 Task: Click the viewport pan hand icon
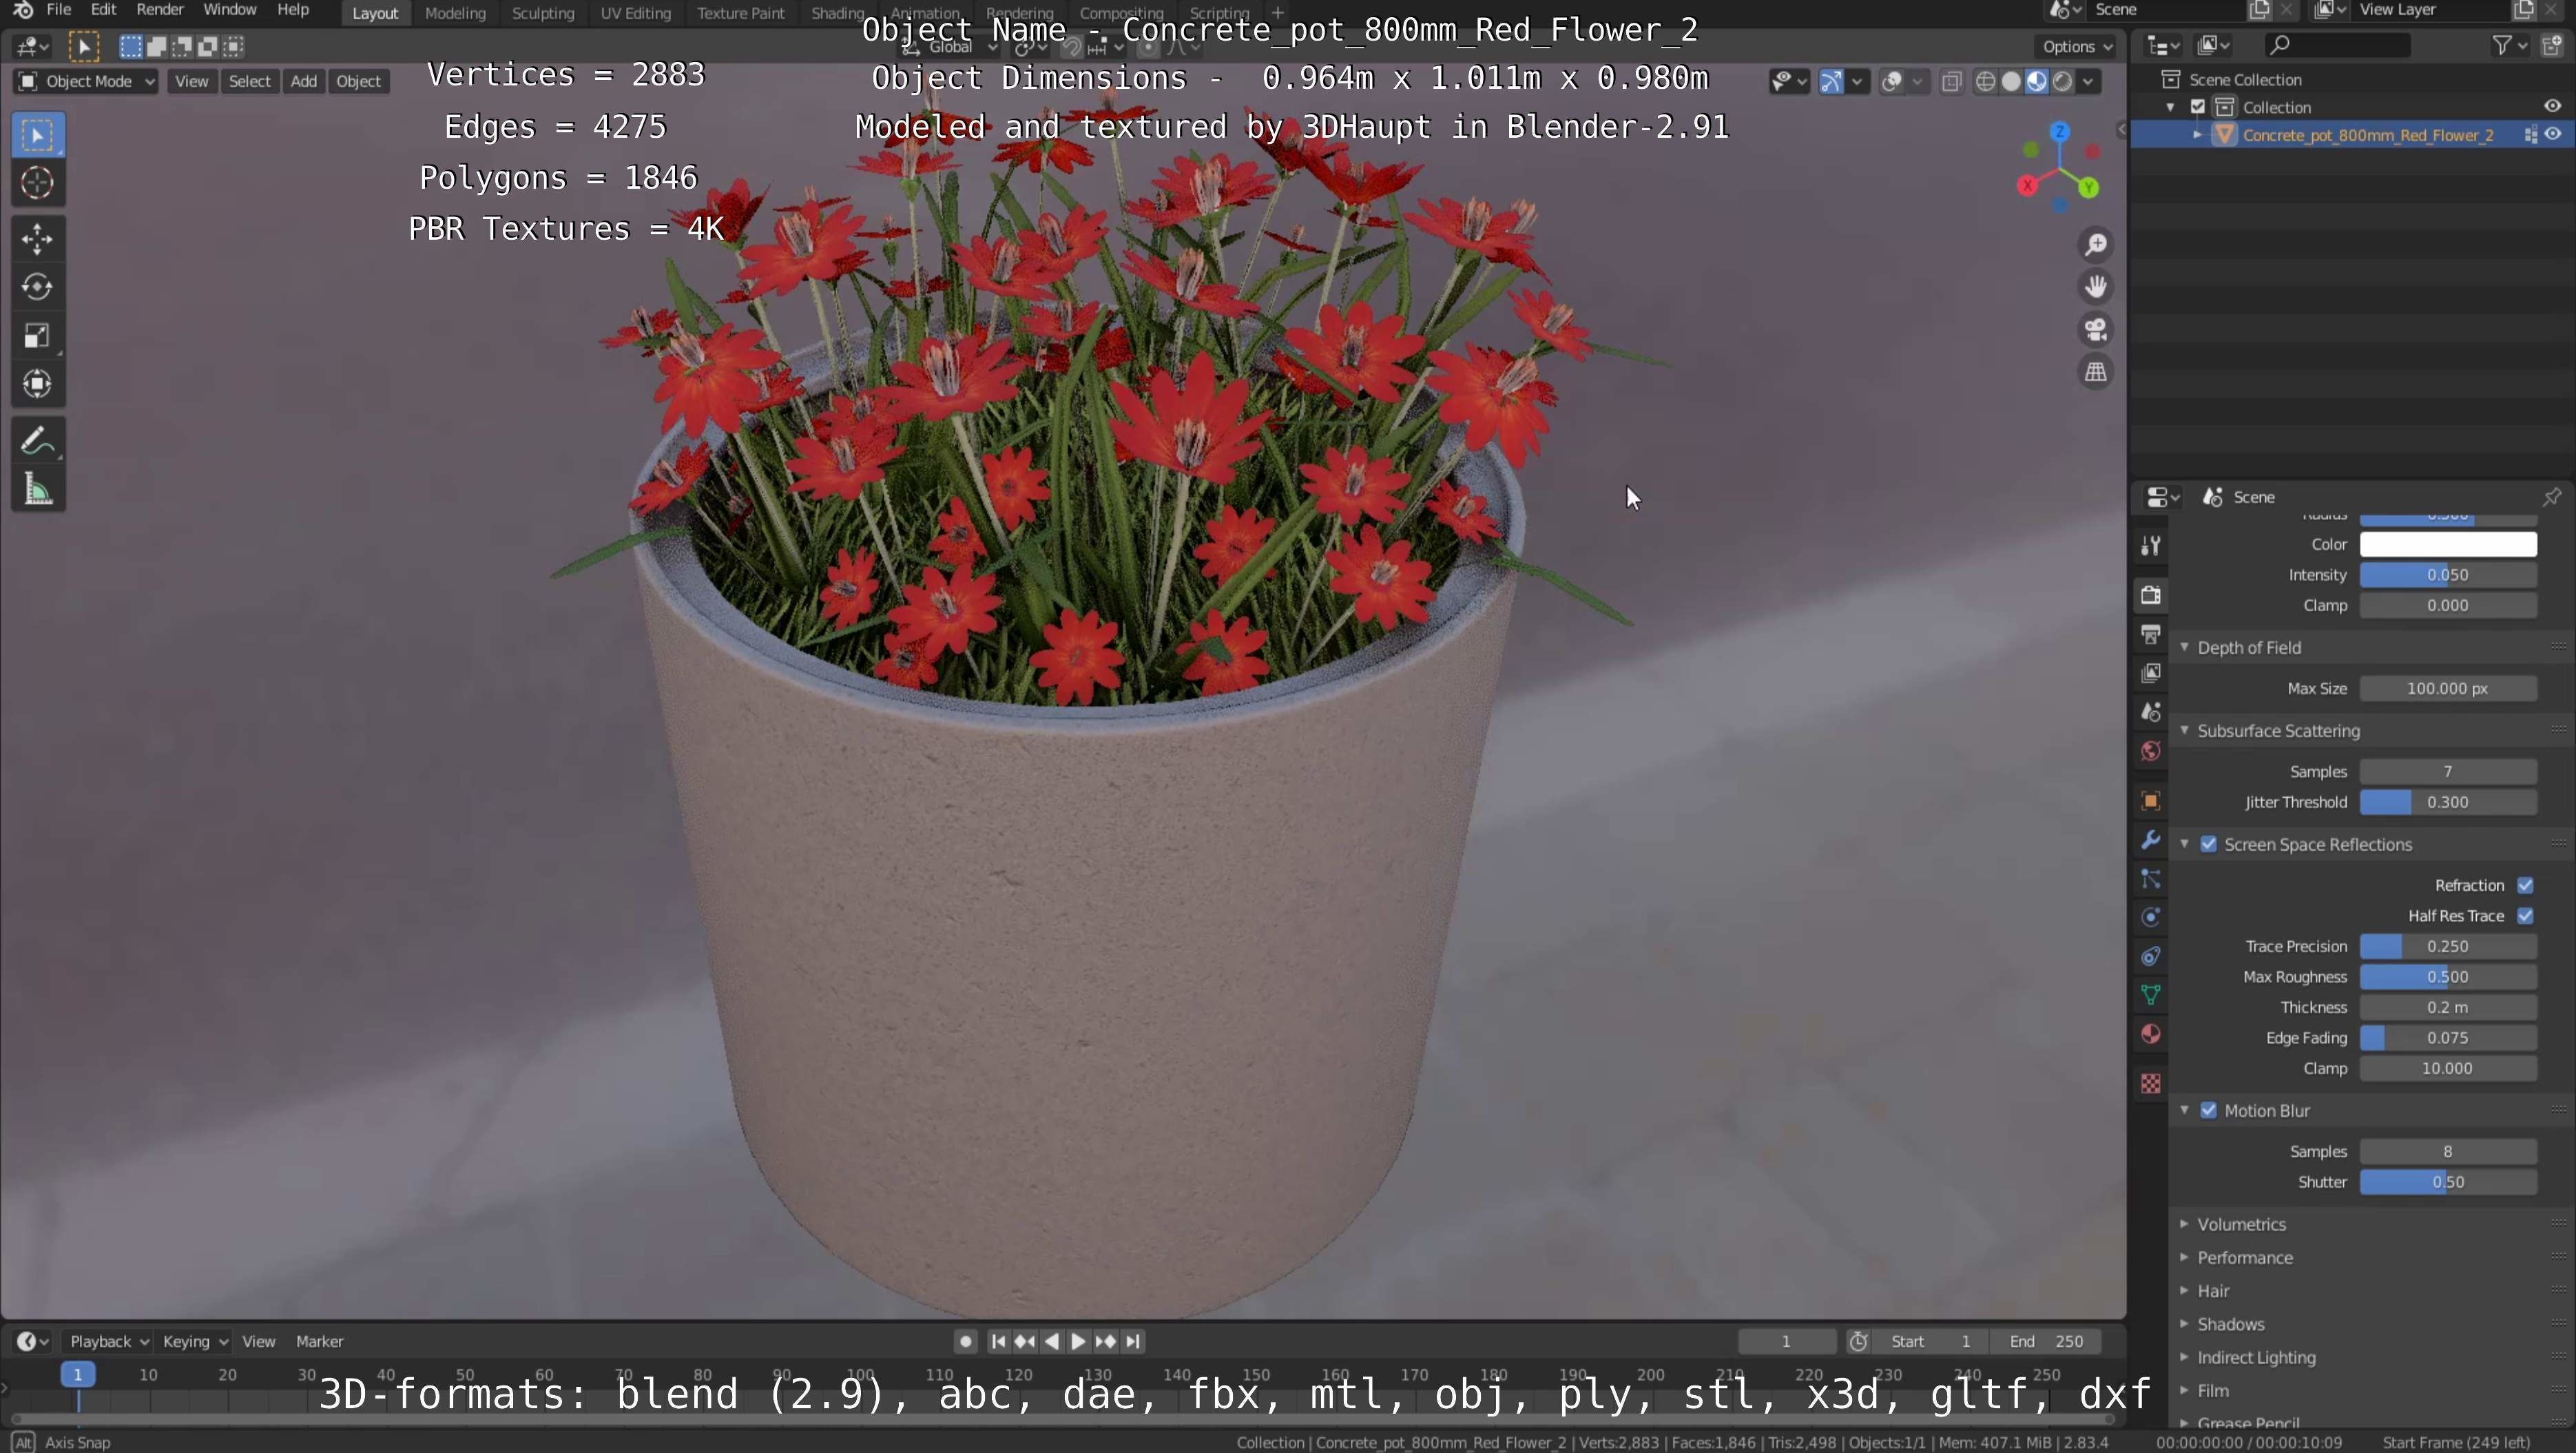click(2096, 287)
